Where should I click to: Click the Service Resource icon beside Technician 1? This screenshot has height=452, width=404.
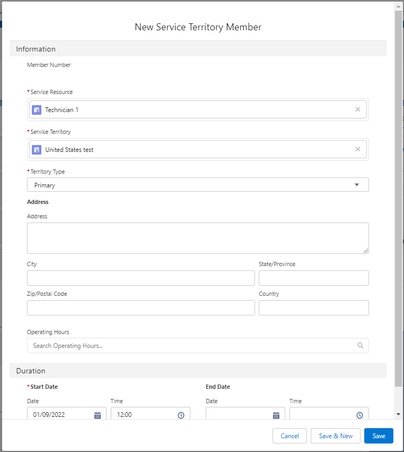[x=37, y=110]
